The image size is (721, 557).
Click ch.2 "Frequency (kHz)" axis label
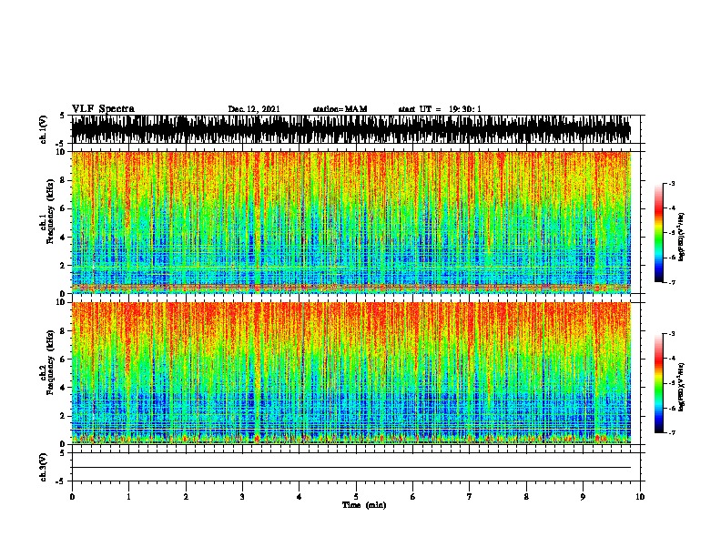[x=50, y=362]
